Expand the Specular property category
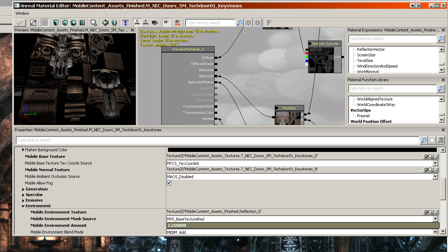The image size is (448, 252). pos(23,195)
